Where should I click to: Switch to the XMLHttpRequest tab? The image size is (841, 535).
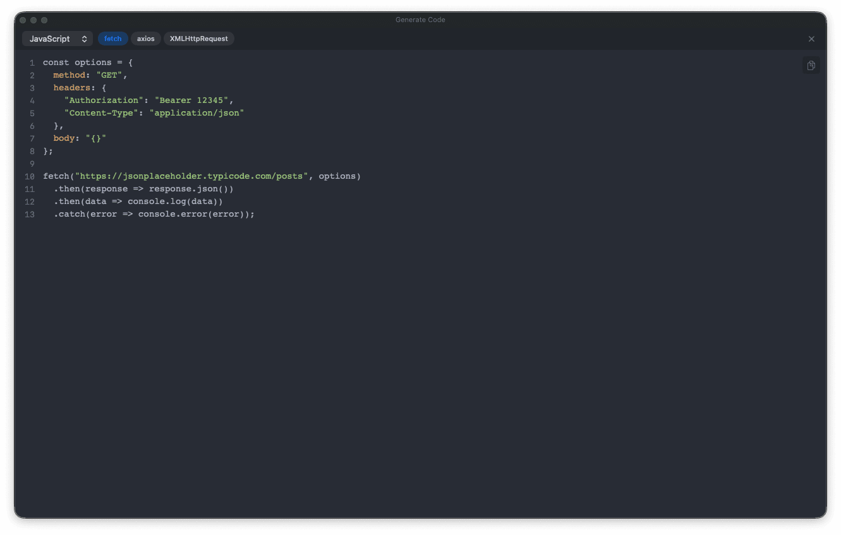point(198,39)
